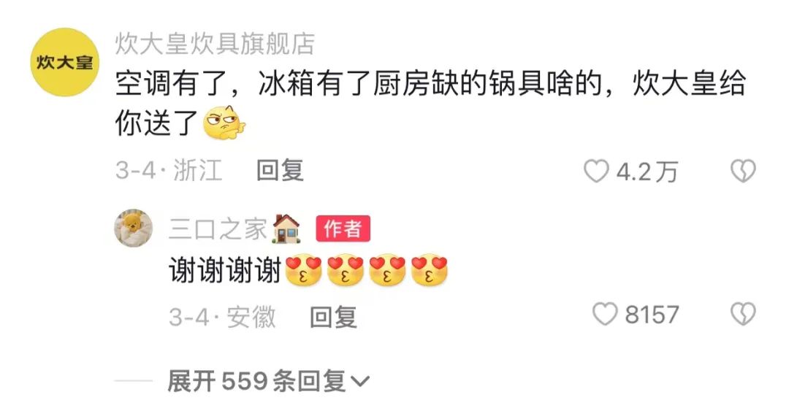Click the first heart-eyes kissing emoji
Image resolution: width=789 pixels, height=411 pixels.
(x=303, y=270)
